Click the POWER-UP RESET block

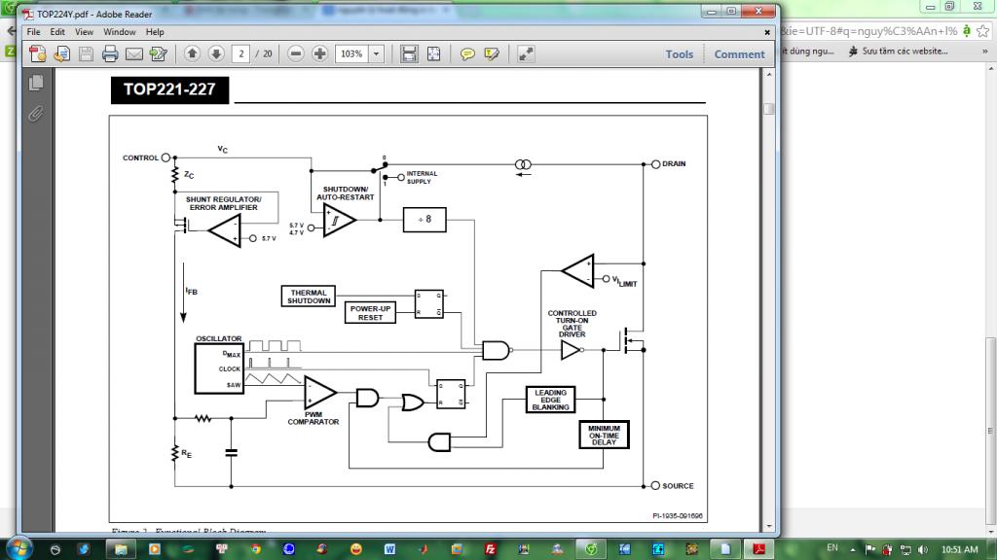[370, 313]
